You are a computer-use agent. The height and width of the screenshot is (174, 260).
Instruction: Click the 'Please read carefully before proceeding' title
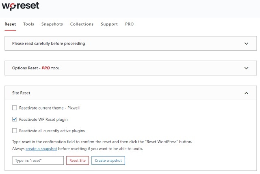48,43
